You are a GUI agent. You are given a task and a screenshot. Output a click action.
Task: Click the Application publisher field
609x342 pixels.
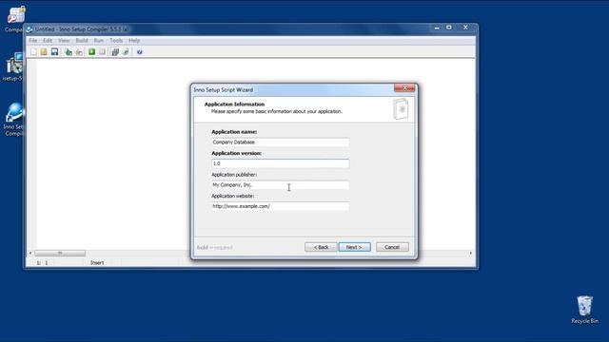click(x=280, y=185)
